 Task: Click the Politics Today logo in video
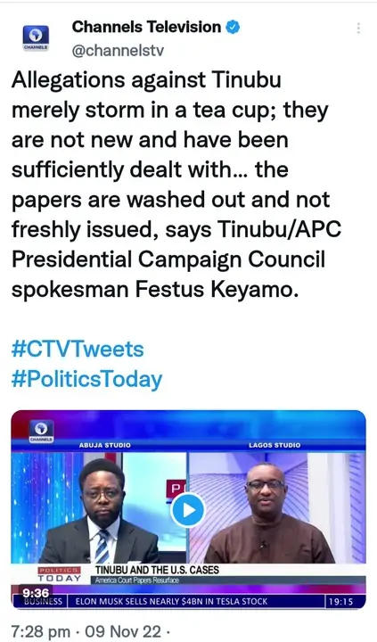click(x=60, y=574)
